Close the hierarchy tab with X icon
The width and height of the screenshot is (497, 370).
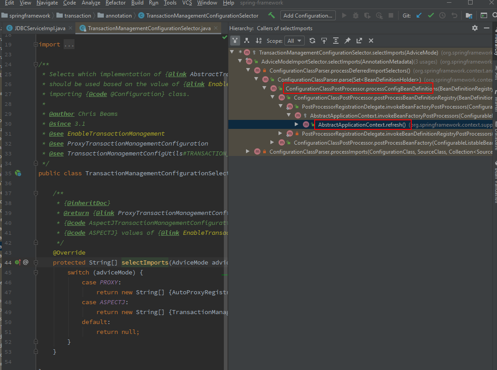click(x=371, y=41)
